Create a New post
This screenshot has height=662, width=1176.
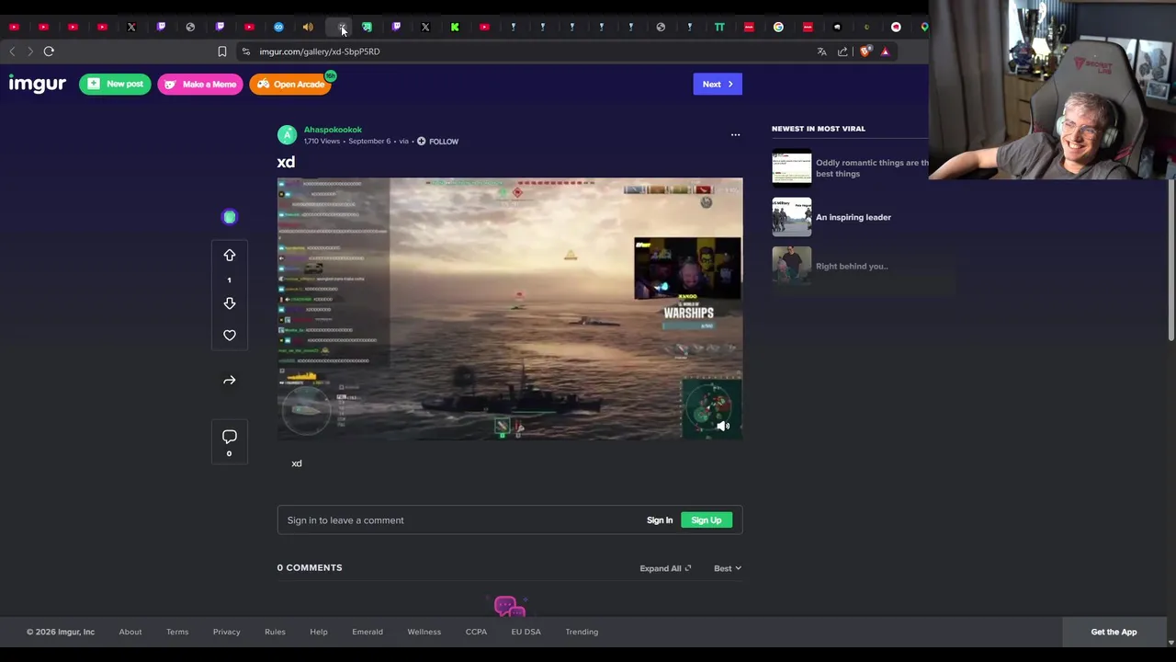(115, 84)
